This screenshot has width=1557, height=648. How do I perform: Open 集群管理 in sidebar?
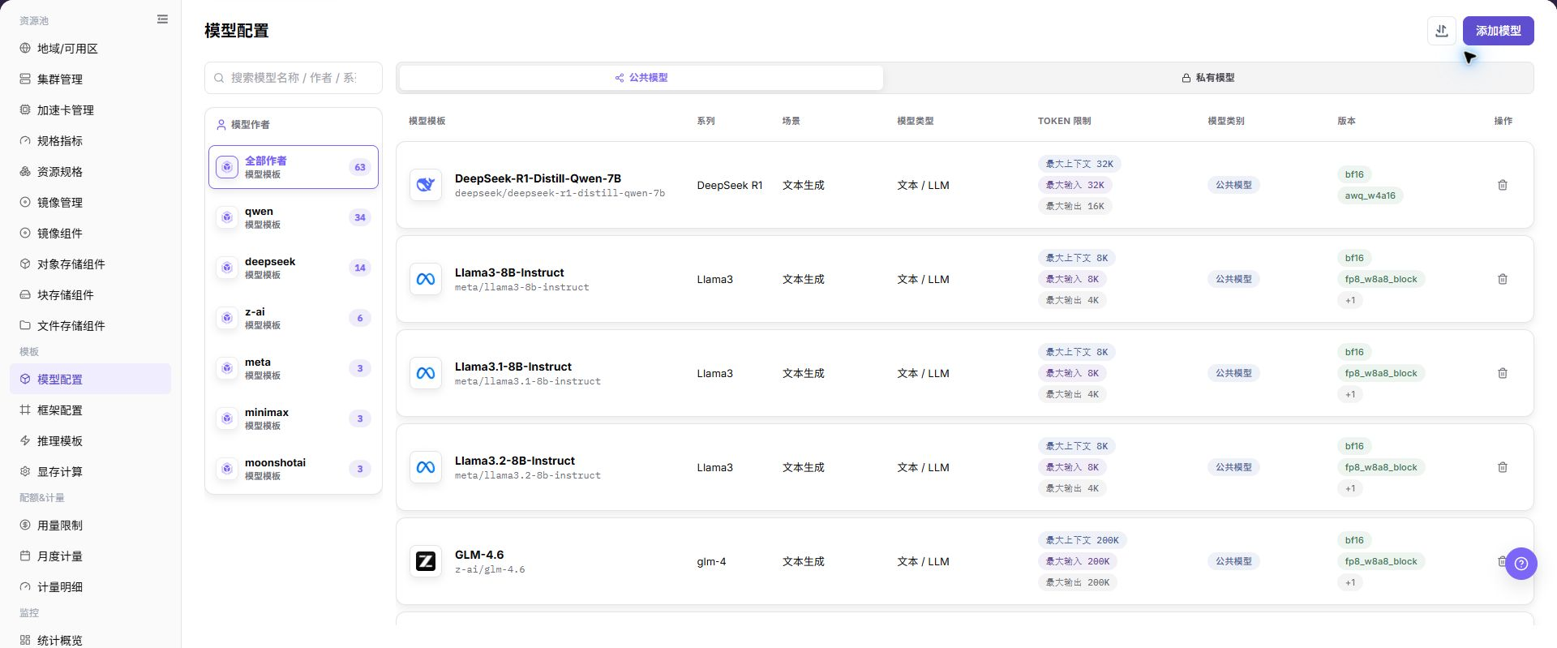click(90, 79)
